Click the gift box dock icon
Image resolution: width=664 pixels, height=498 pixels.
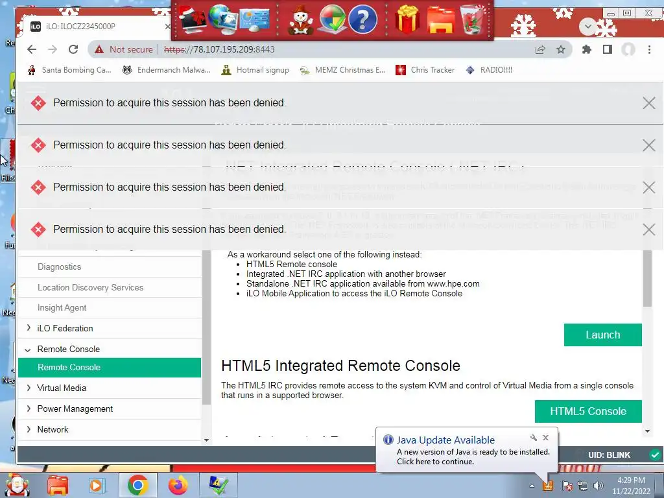[407, 19]
